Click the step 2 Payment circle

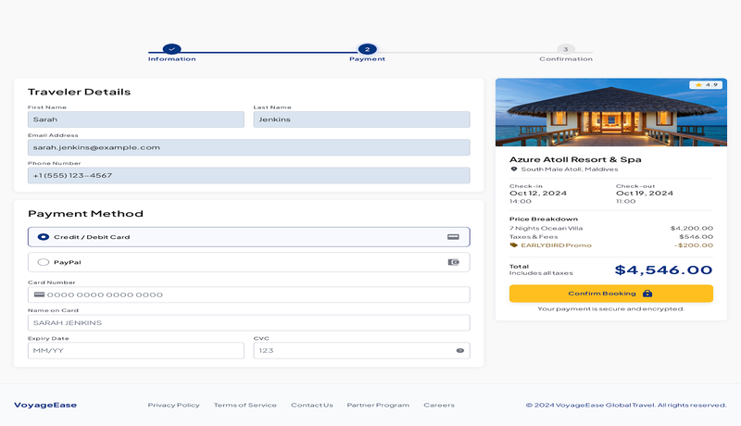pyautogui.click(x=367, y=49)
